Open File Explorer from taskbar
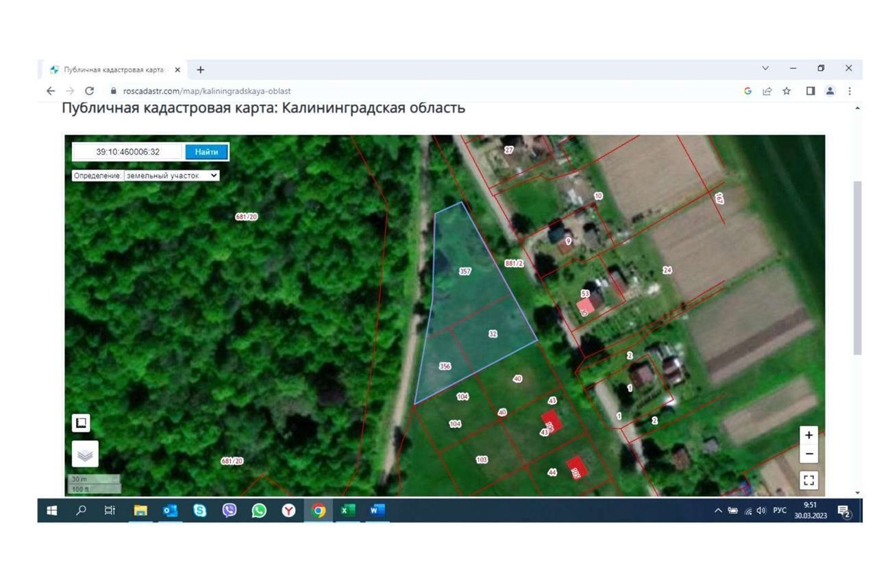877x578 pixels. (140, 510)
